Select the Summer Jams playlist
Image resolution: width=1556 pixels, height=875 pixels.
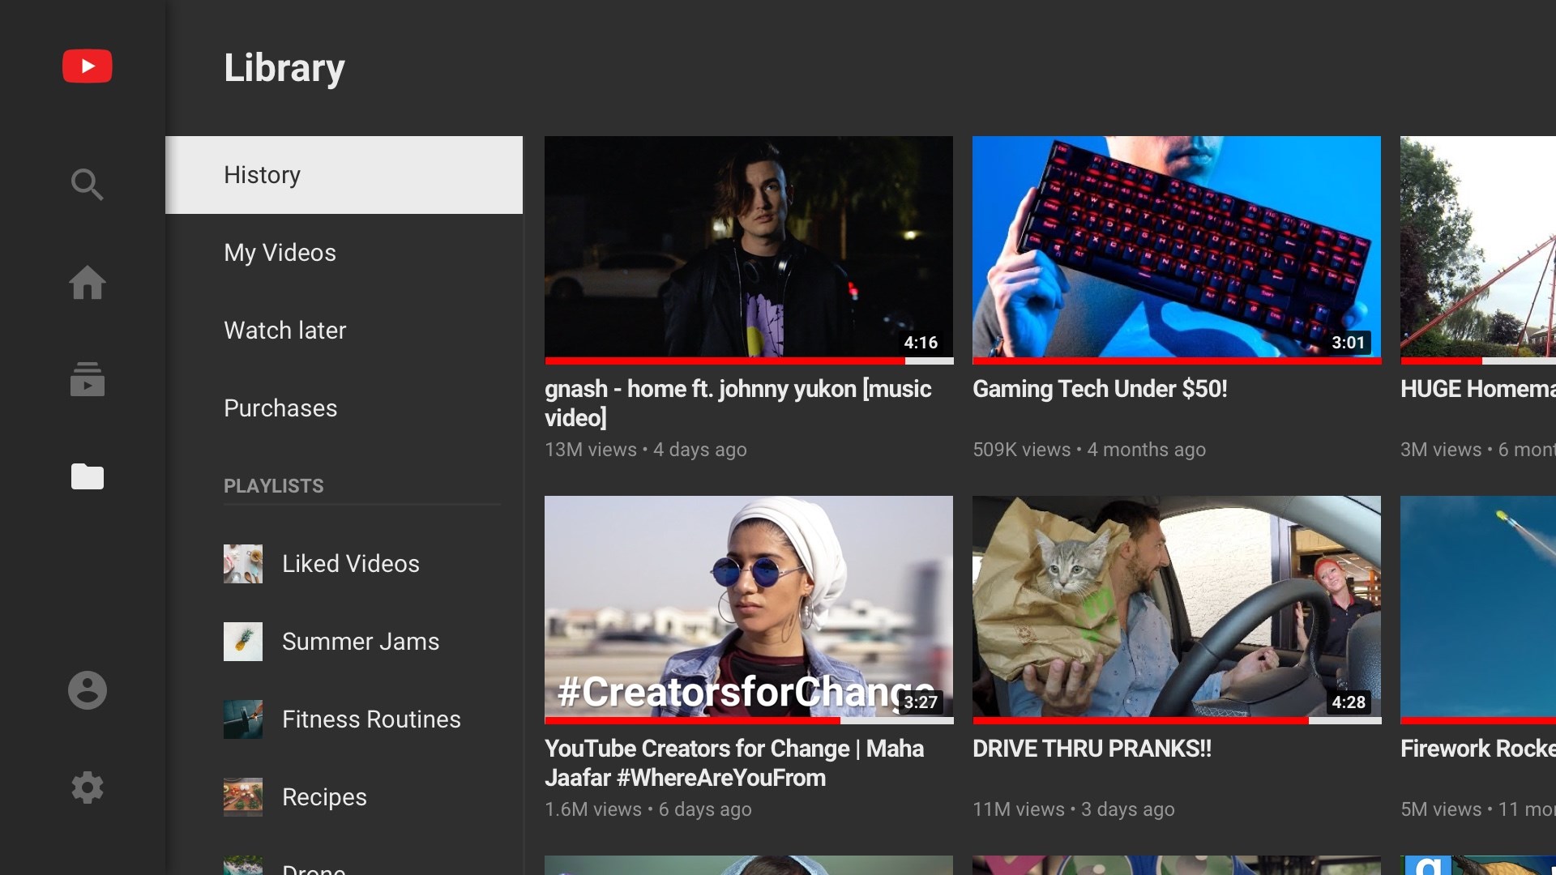point(360,642)
